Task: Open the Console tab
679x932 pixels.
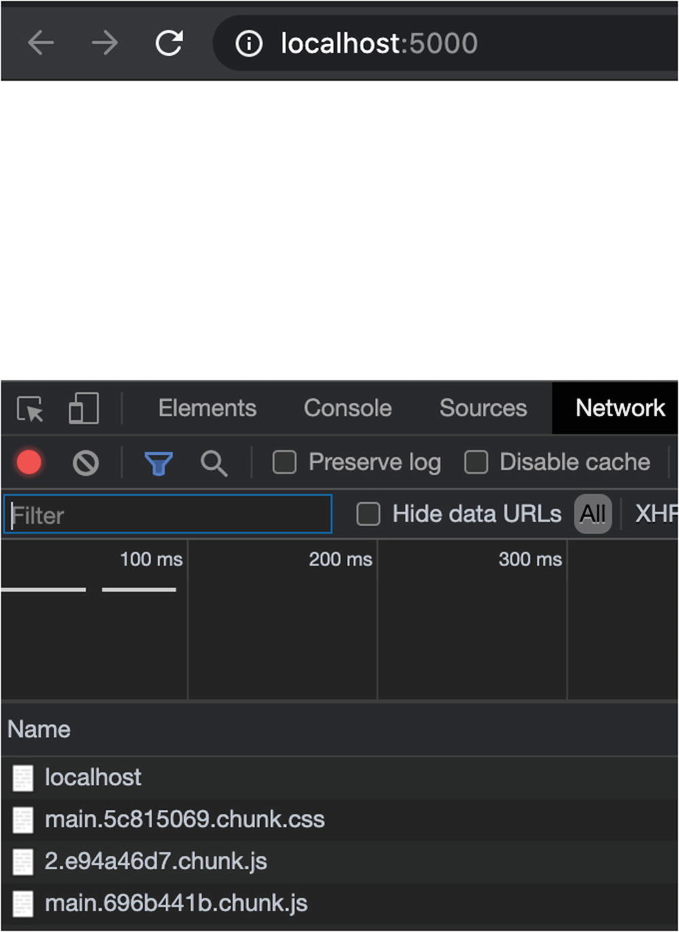Action: point(348,408)
